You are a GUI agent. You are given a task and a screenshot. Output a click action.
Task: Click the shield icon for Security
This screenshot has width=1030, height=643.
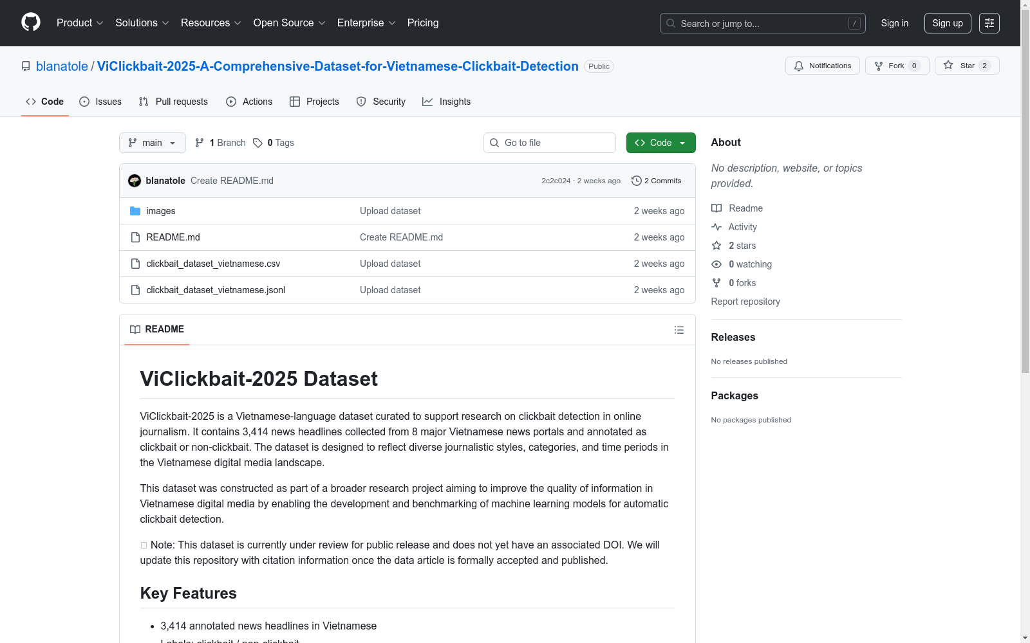click(x=361, y=102)
